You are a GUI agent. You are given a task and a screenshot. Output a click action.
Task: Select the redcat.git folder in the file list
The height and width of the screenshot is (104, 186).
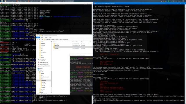57,45
